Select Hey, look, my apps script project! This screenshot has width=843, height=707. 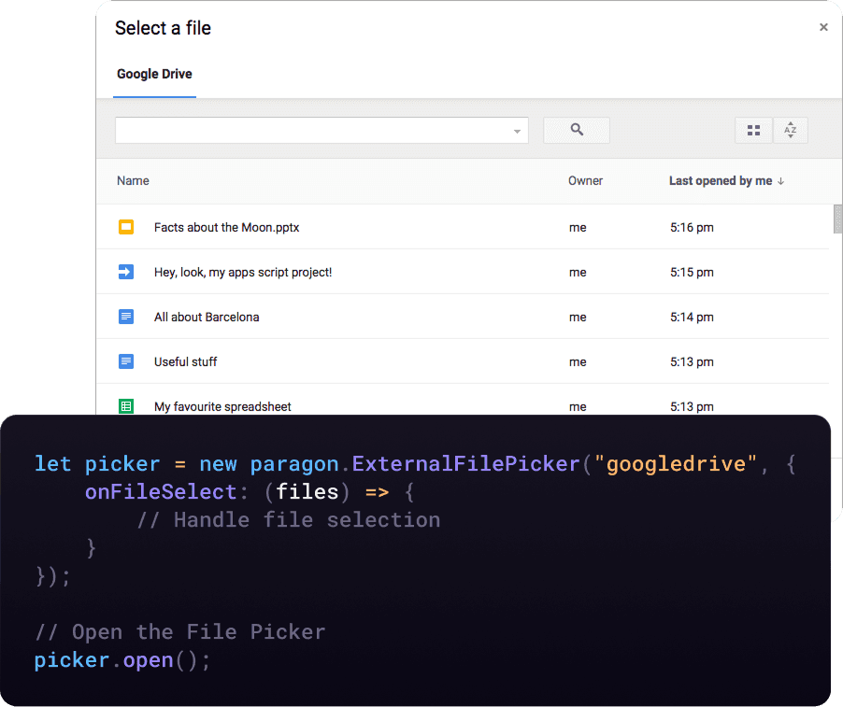click(243, 273)
